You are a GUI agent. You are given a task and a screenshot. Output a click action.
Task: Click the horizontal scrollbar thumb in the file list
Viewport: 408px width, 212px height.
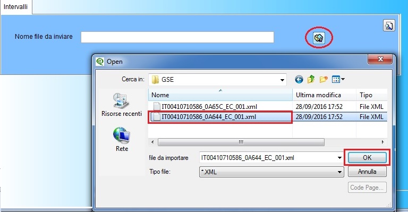pos(241,142)
